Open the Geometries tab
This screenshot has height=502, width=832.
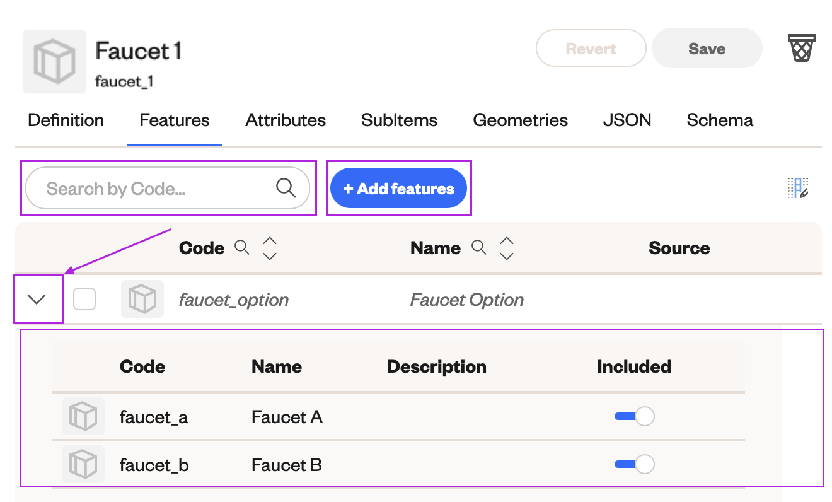click(x=521, y=120)
